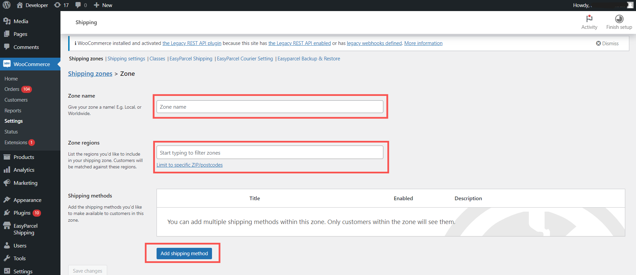The image size is (636, 275).
Task: Click the Tools wrench icon
Action: click(x=7, y=258)
